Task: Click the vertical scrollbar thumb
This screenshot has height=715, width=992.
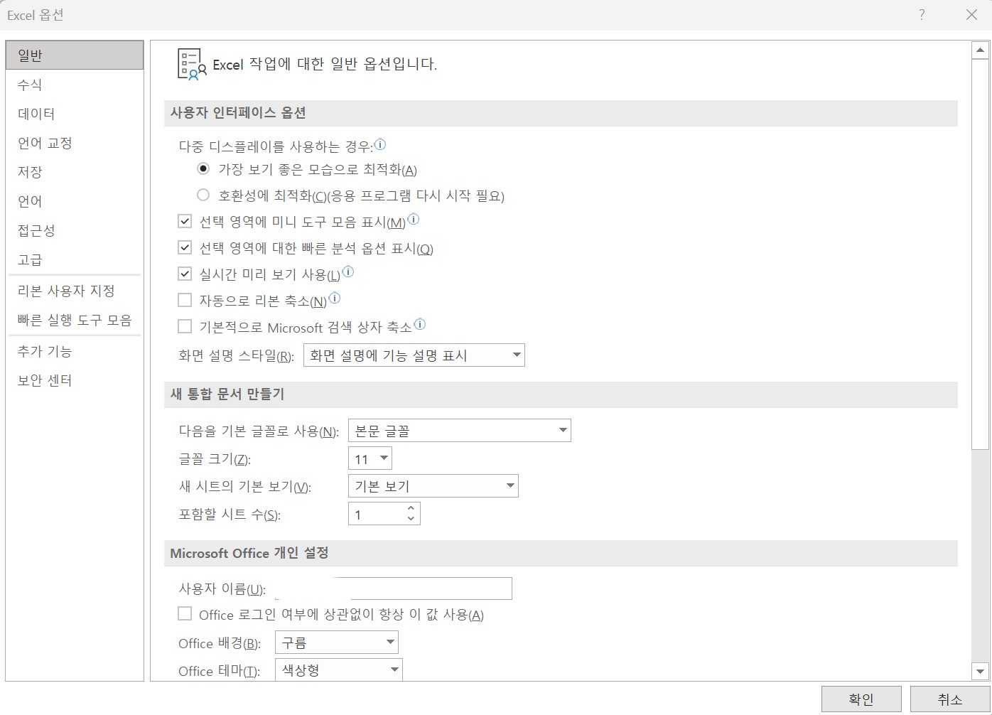Action: (x=981, y=254)
